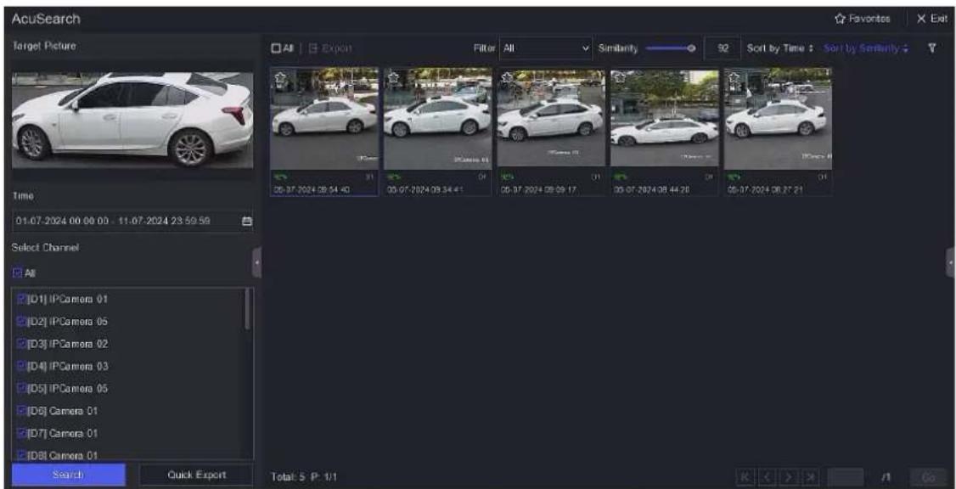Star the 08:44:20 search result
Image resolution: width=956 pixels, height=489 pixels.
(x=620, y=78)
